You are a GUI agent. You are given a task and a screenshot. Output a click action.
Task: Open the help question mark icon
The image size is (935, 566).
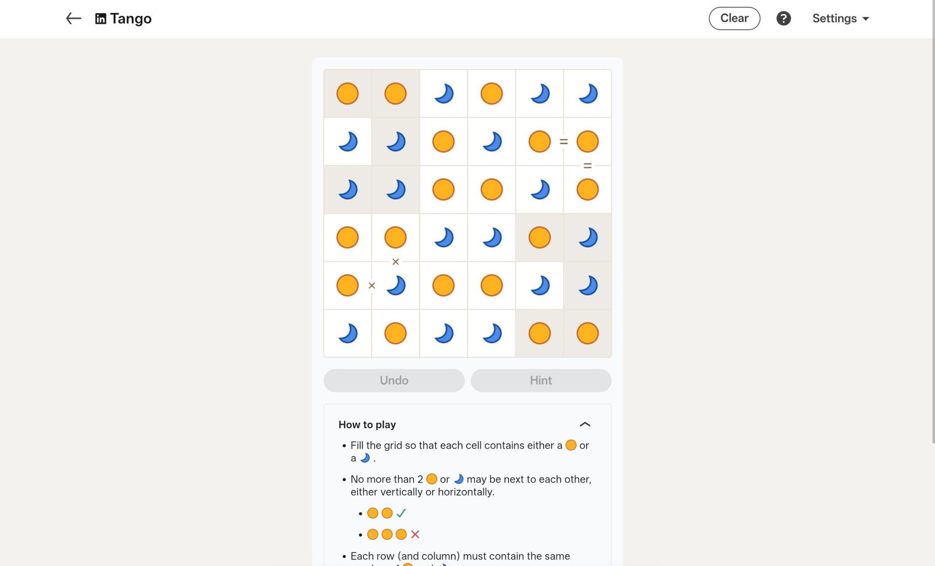783,19
